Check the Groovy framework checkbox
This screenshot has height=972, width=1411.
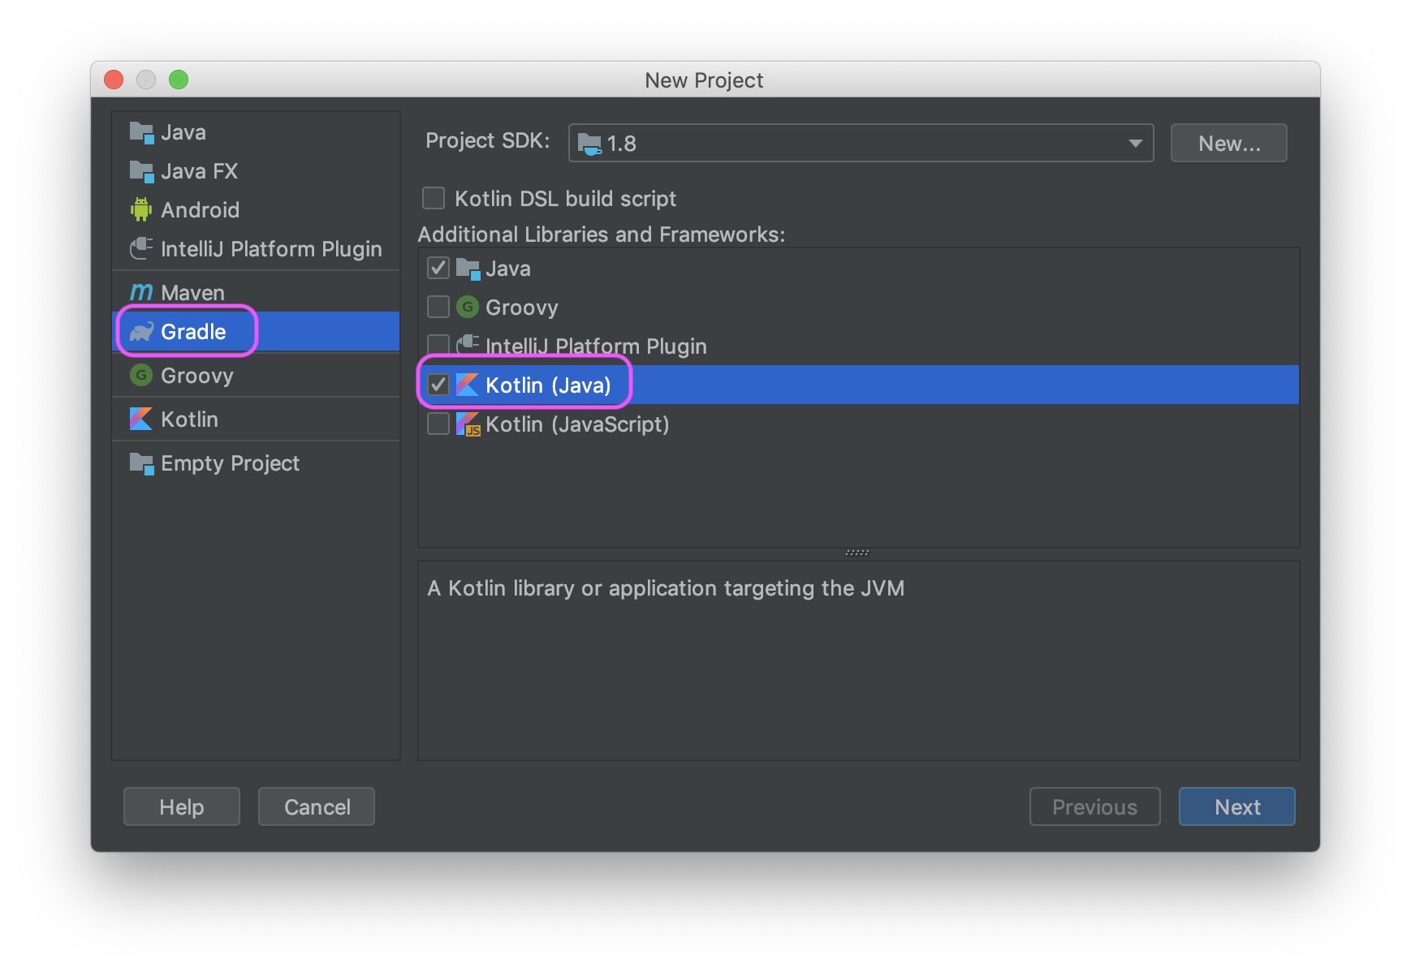[438, 307]
